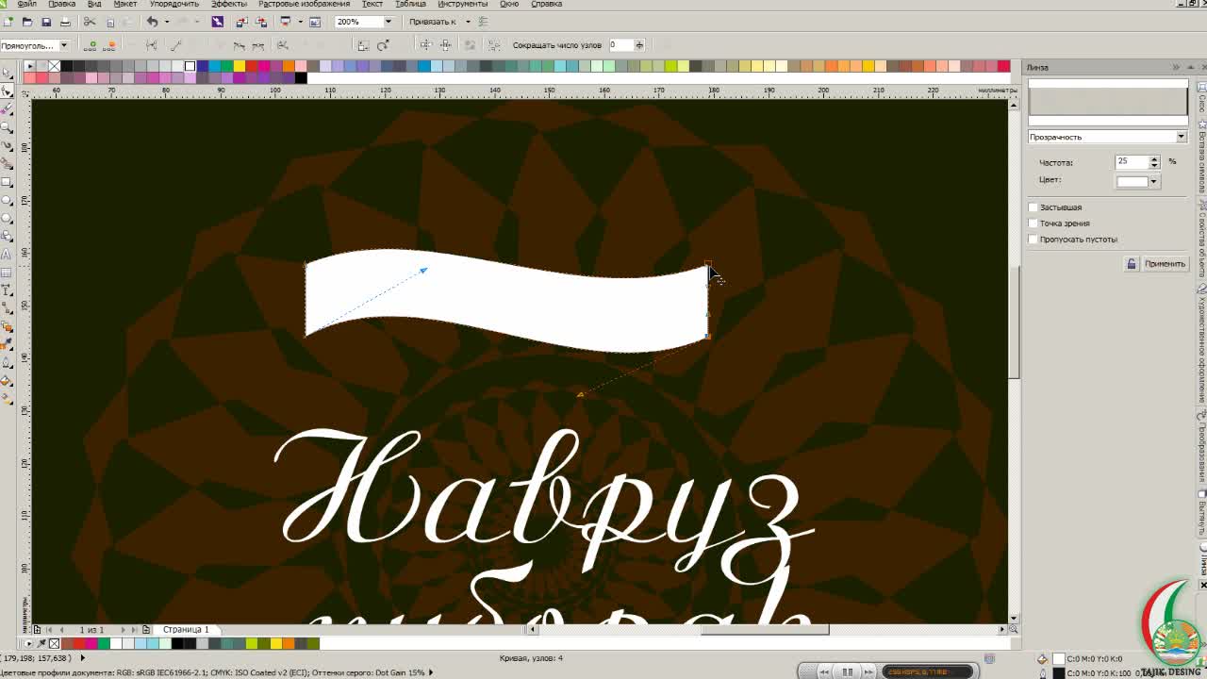The height and width of the screenshot is (679, 1207).
Task: Open the Прямоуголь... selection mode dropdown
Action: coord(63,45)
